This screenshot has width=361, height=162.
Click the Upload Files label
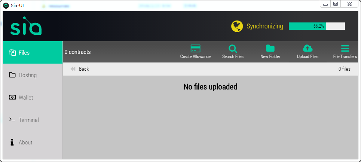click(x=308, y=56)
